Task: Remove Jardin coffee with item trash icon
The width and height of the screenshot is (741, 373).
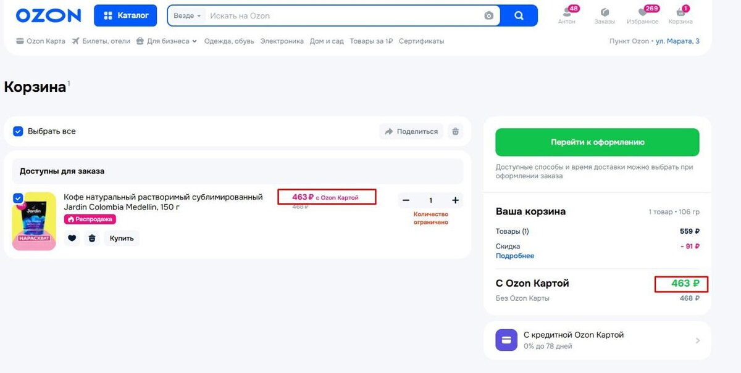Action: click(x=92, y=238)
